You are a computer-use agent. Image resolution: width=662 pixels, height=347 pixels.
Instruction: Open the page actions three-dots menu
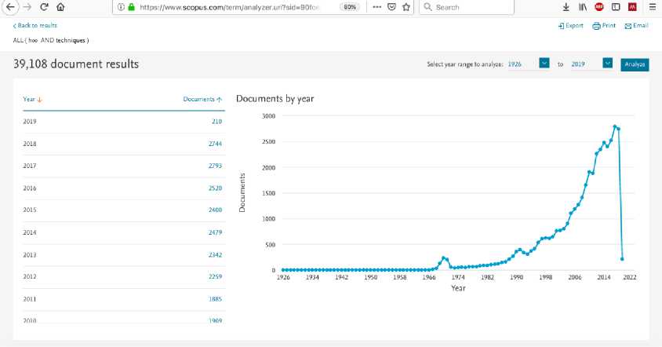(376, 7)
